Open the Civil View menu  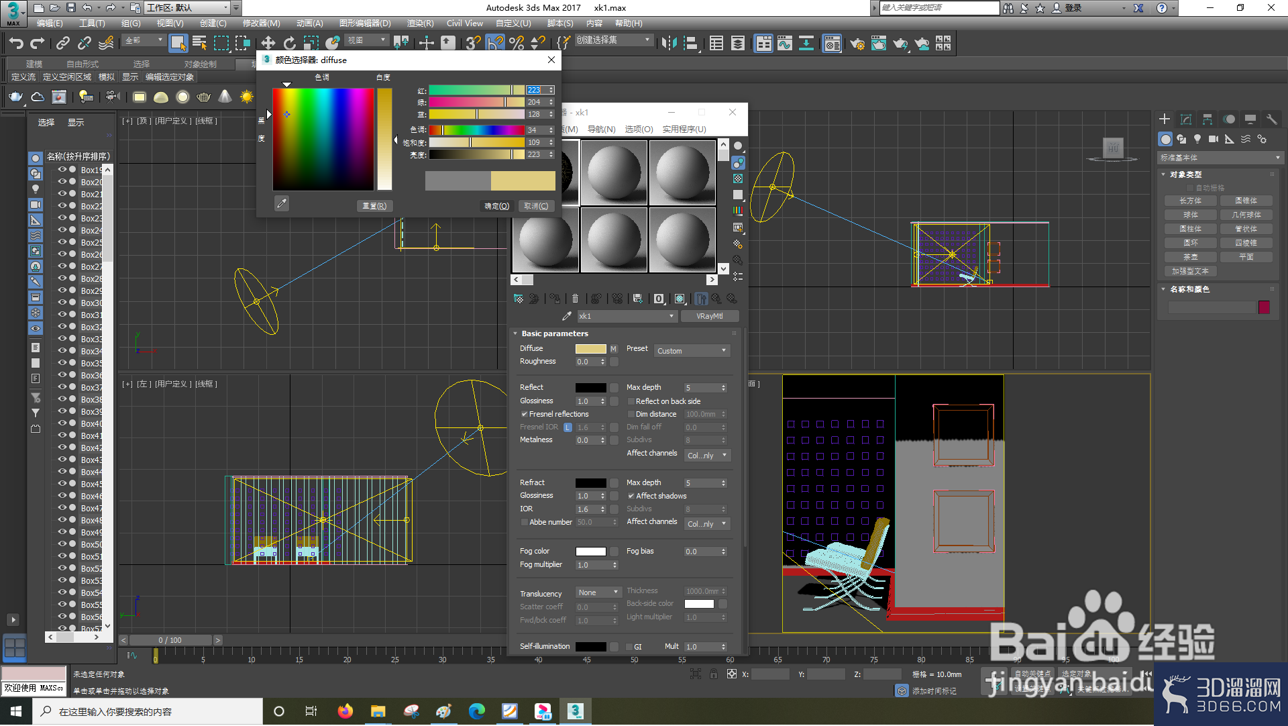(464, 23)
